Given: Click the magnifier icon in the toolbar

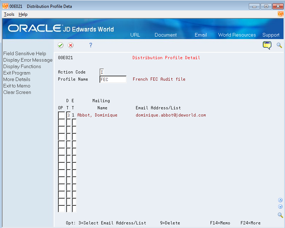Looking at the screenshot, I should (x=279, y=45).
